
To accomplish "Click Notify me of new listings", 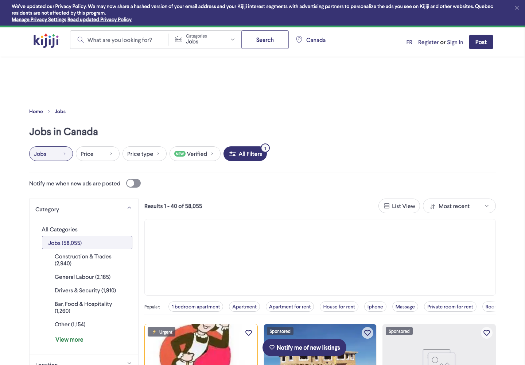I will [x=304, y=347].
